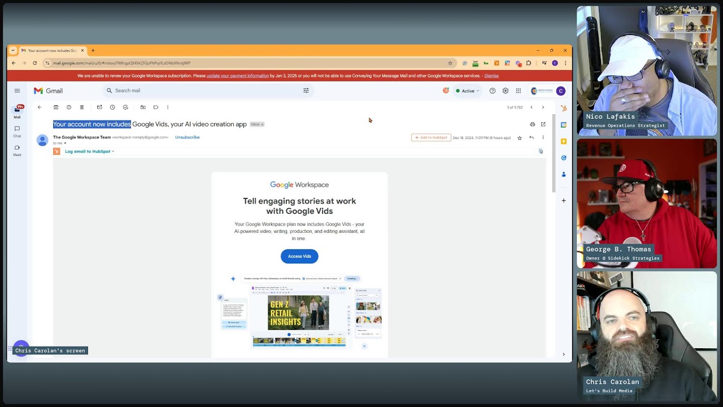Image resolution: width=723 pixels, height=407 pixels.
Task: Report this email as spam
Action: point(69,107)
